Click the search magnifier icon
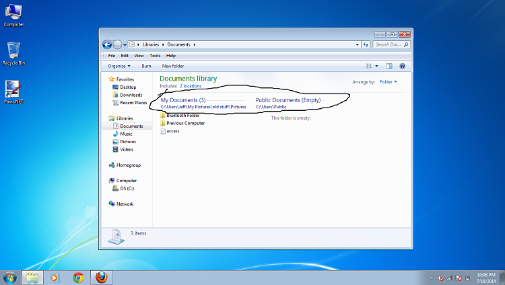The width and height of the screenshot is (505, 285). [x=406, y=45]
